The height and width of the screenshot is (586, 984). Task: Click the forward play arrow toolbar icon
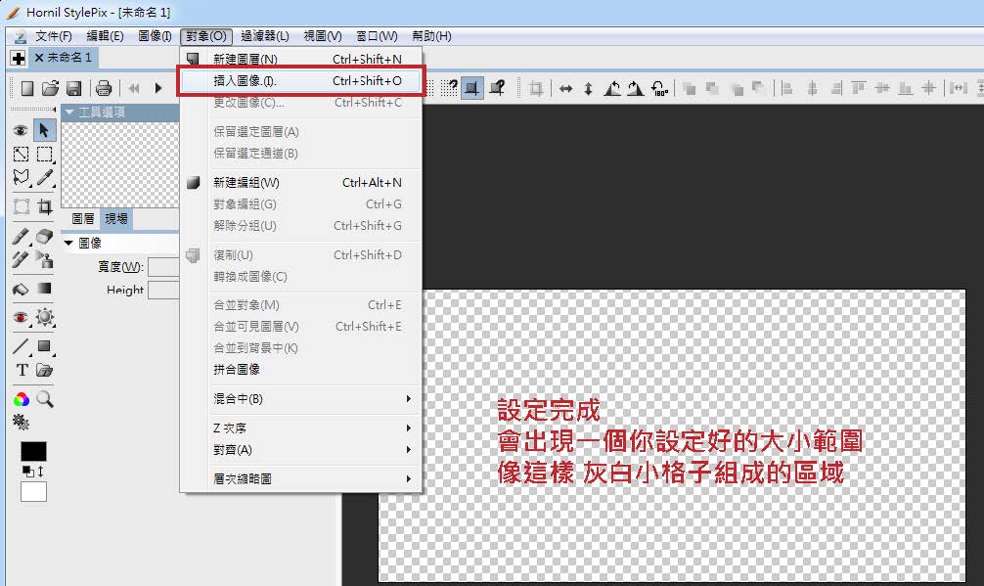[158, 88]
